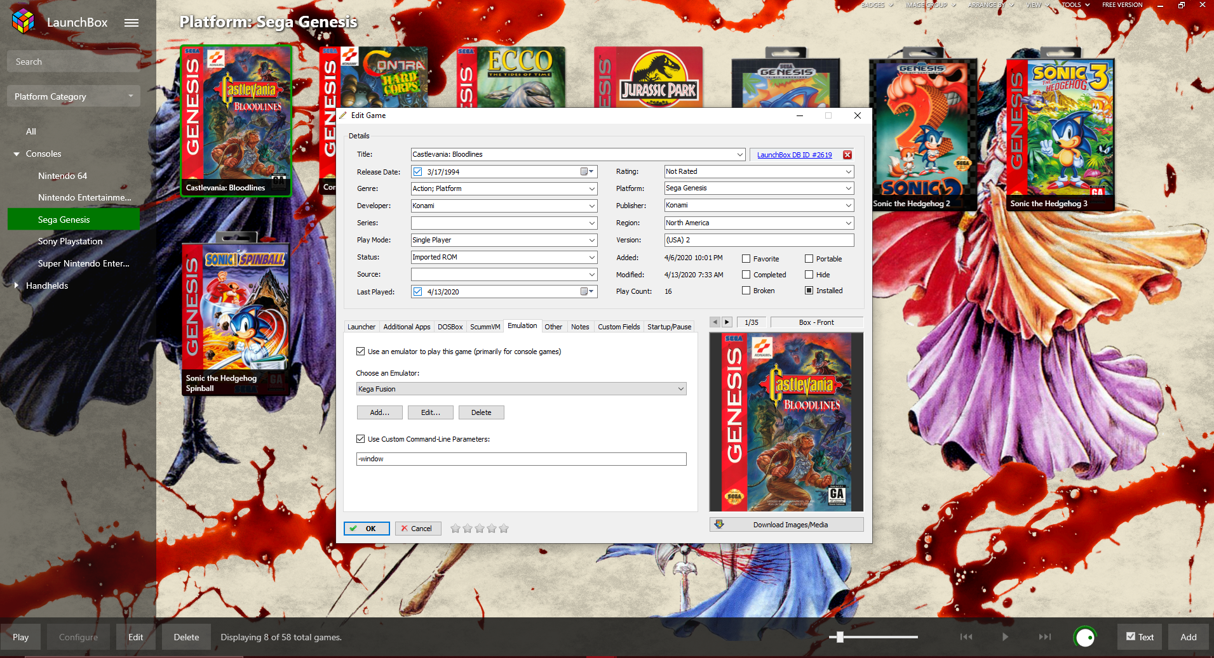Switch to the Custom Fields tab
The width and height of the screenshot is (1214, 658).
click(619, 327)
